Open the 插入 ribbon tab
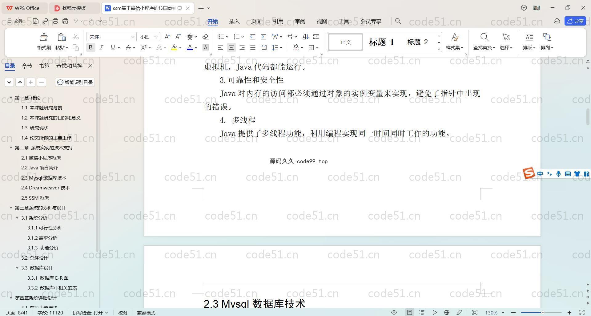Viewport: 591px width, 316px height. coord(234,21)
